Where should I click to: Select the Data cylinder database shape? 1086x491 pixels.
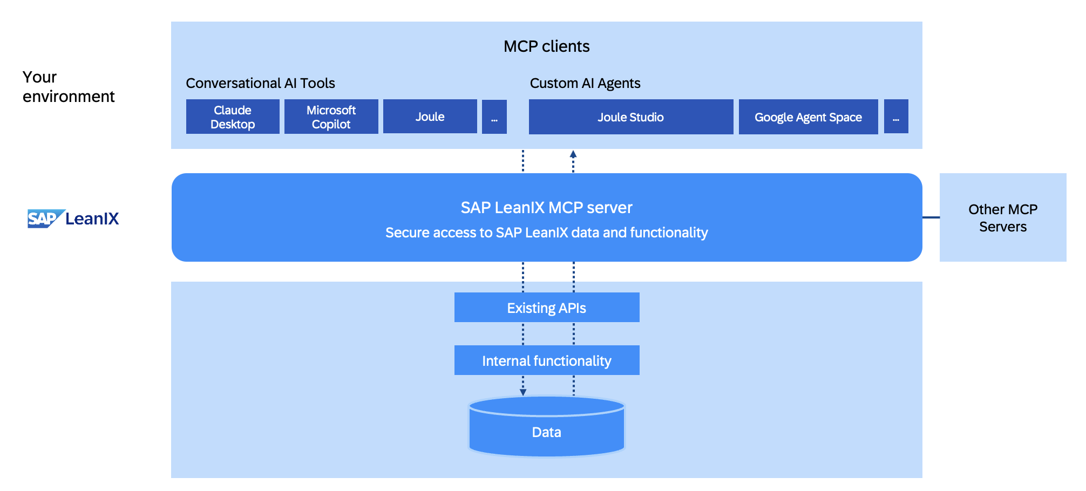tap(547, 426)
